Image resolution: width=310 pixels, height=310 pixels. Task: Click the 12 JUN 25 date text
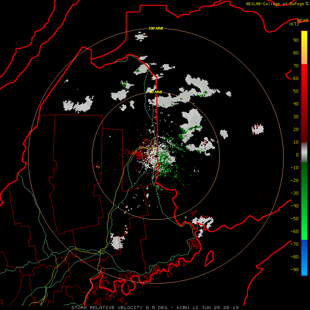tap(206, 308)
